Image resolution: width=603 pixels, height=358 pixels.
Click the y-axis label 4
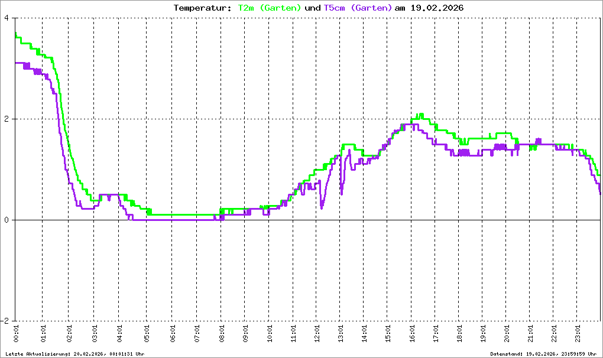[6, 18]
